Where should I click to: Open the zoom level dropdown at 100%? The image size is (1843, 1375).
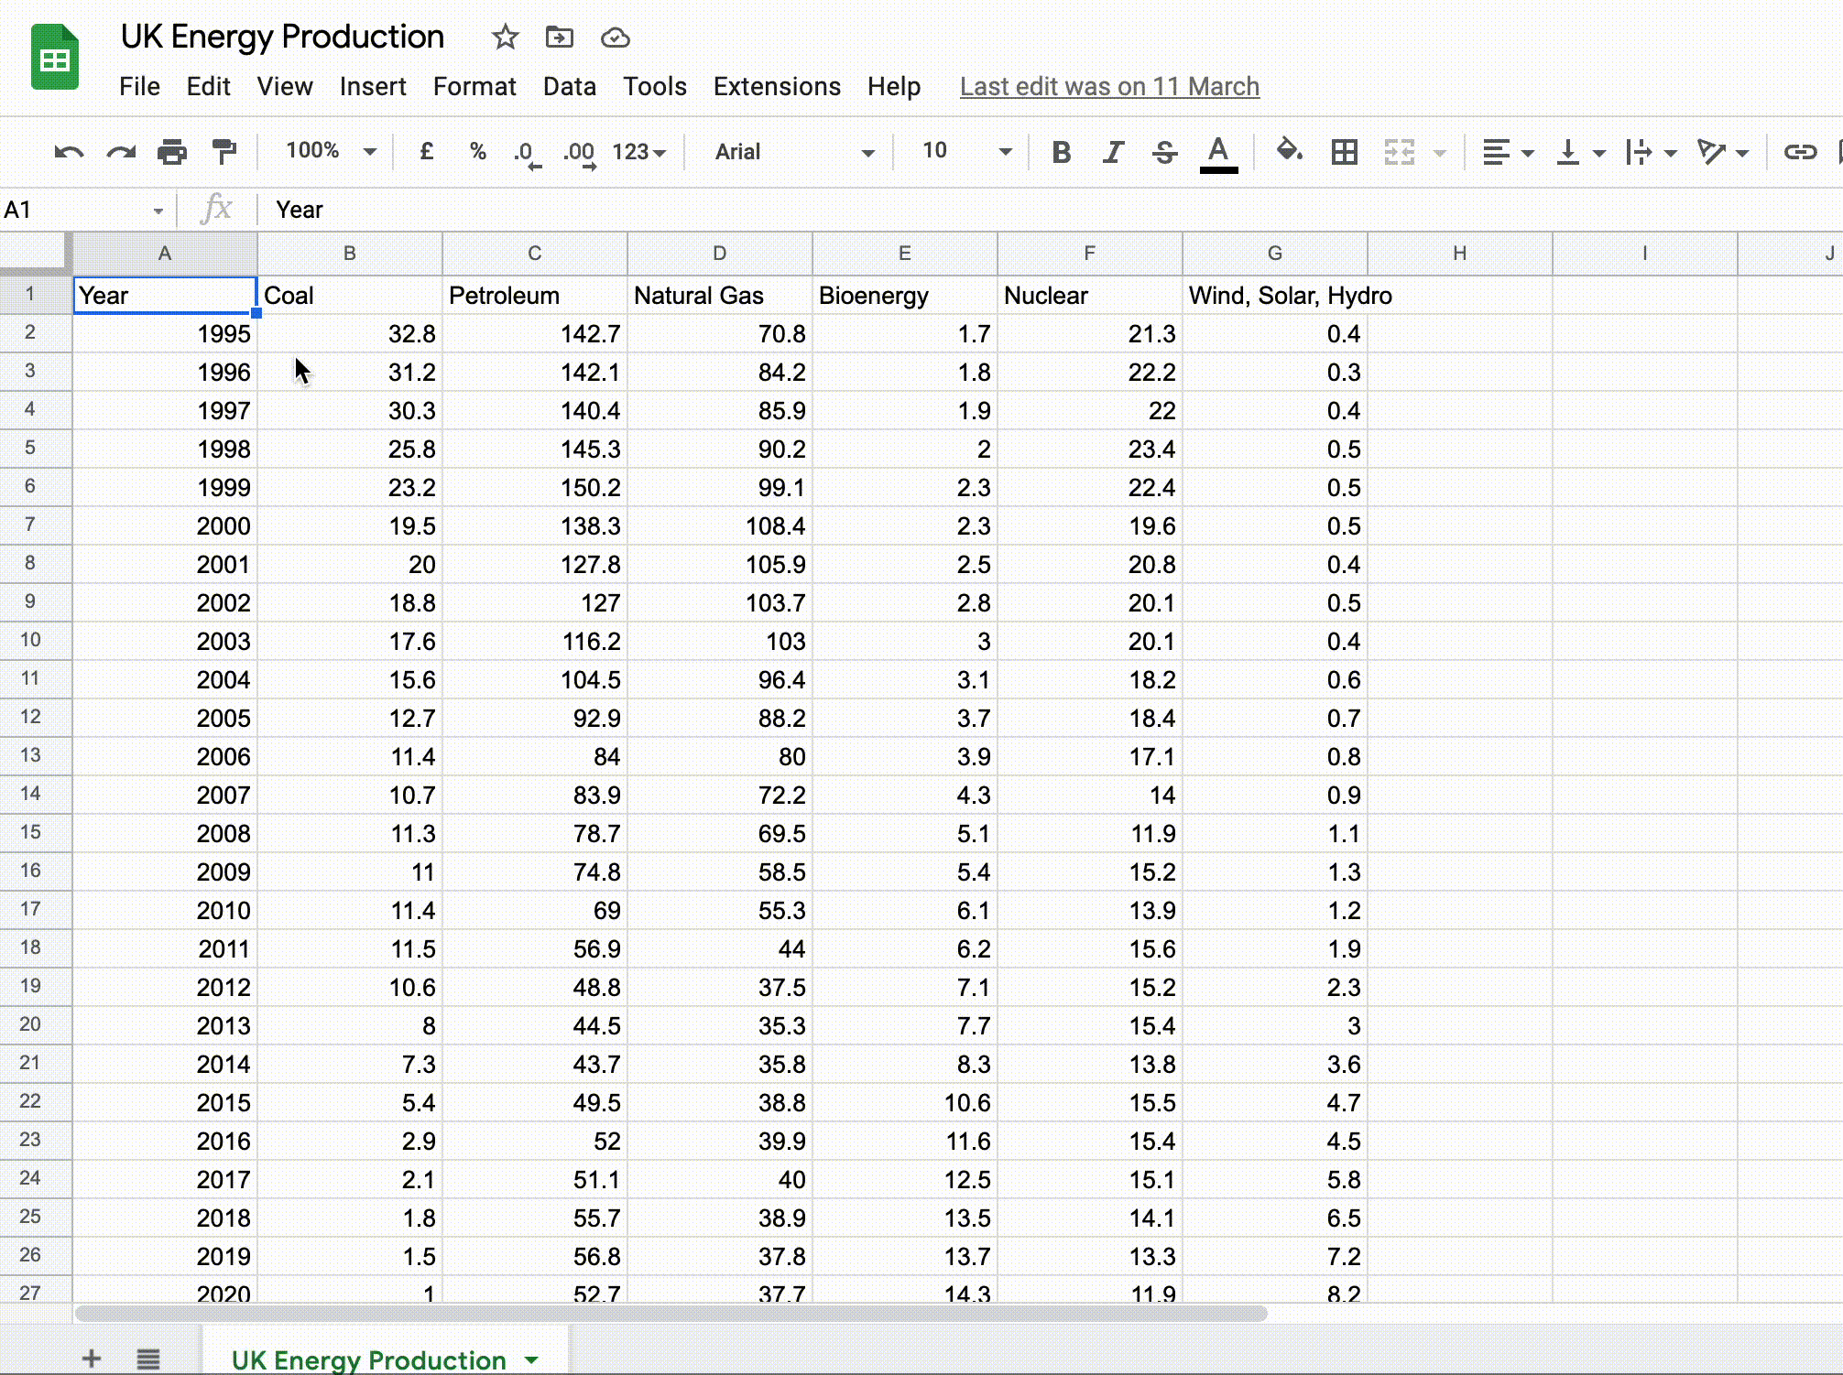click(x=330, y=151)
